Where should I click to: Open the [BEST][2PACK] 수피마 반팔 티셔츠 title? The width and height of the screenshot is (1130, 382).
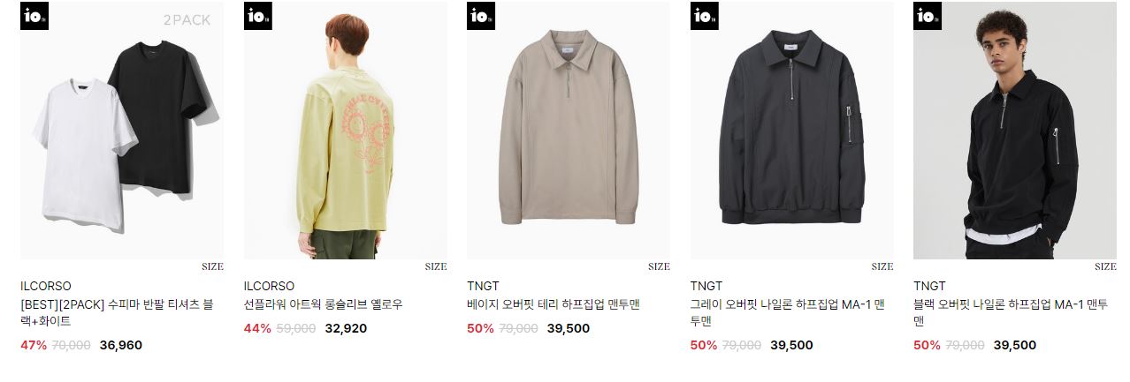(117, 313)
